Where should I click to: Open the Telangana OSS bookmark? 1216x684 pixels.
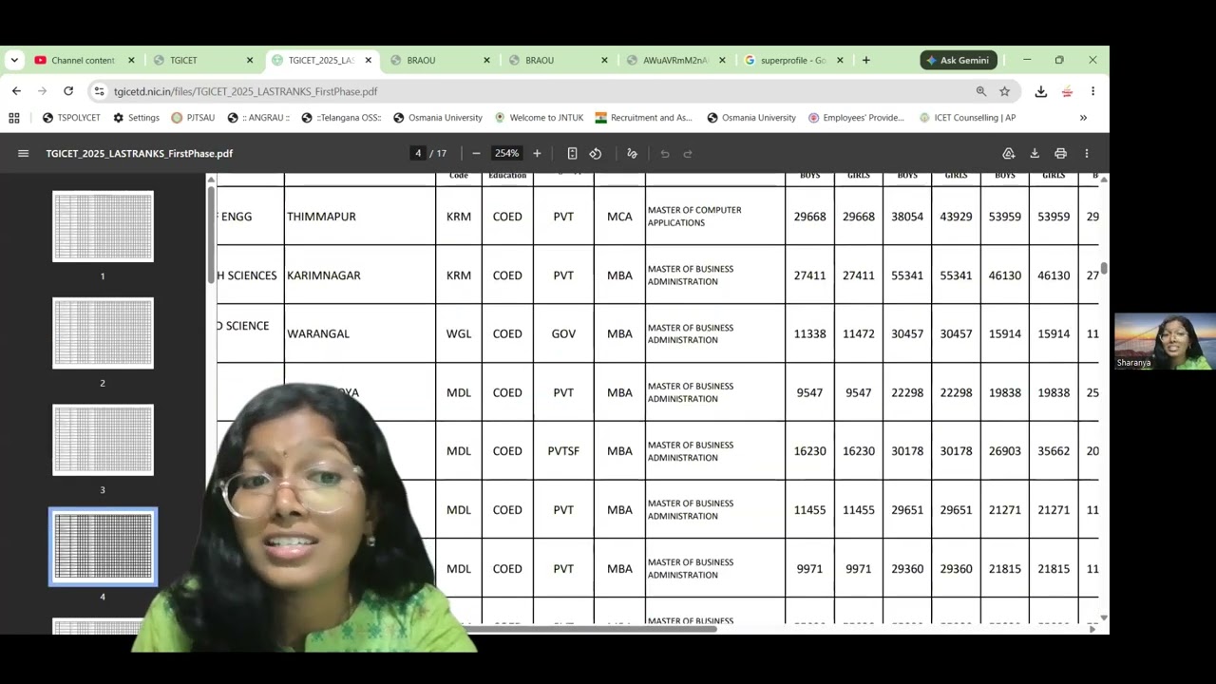341,118
